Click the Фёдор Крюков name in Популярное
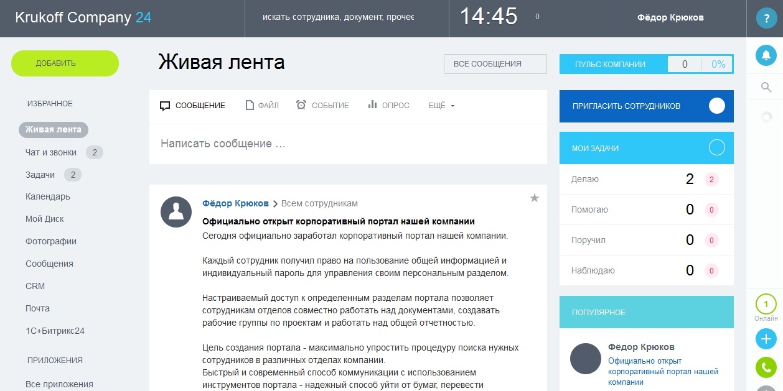783x391 pixels. [x=641, y=347]
